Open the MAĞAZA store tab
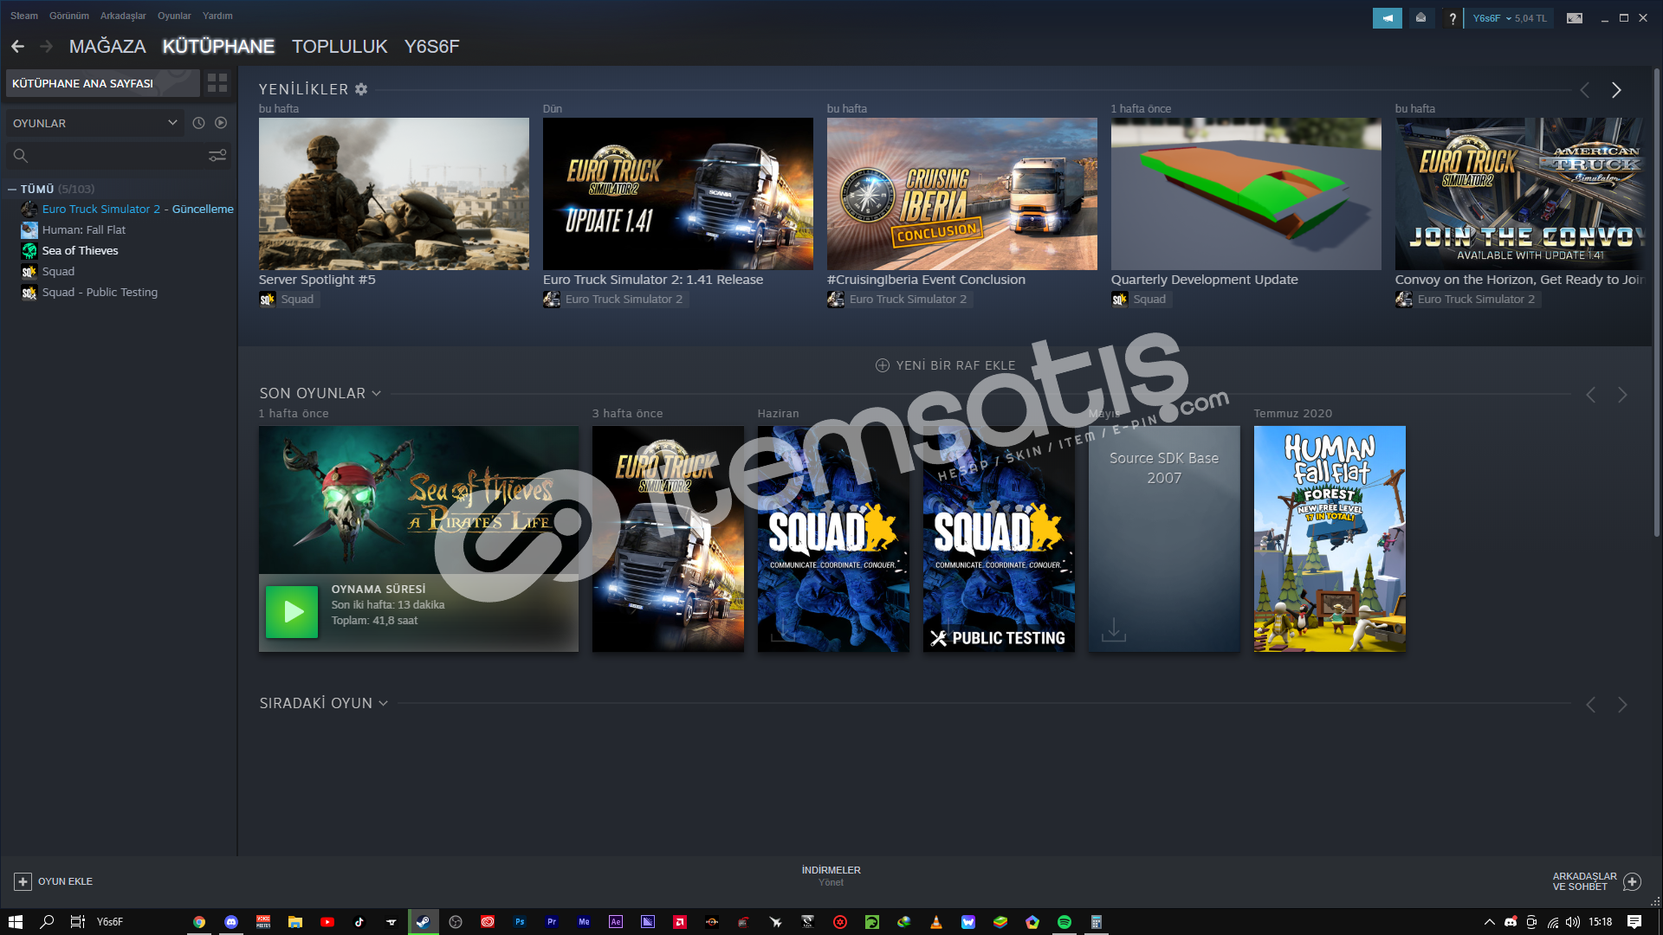1663x935 pixels. tap(107, 46)
